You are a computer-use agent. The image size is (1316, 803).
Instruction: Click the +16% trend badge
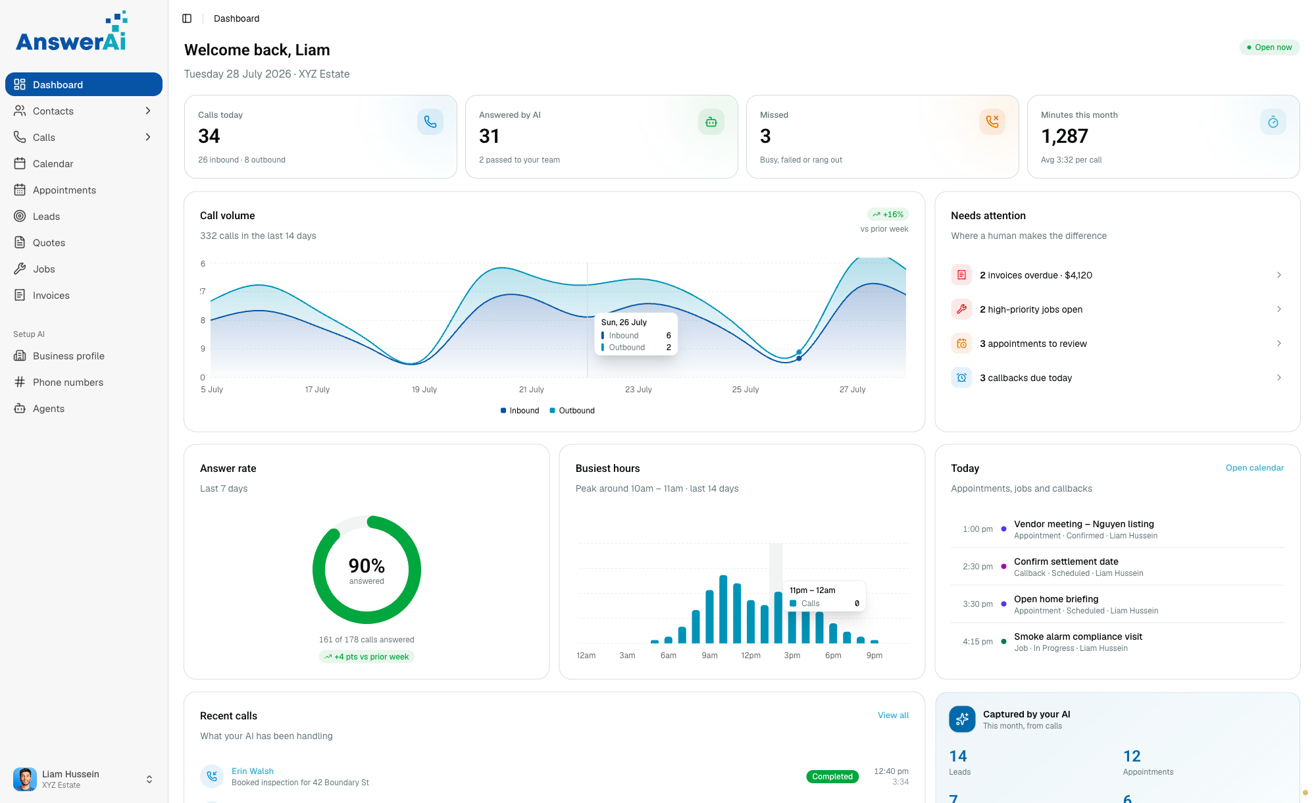tap(888, 215)
